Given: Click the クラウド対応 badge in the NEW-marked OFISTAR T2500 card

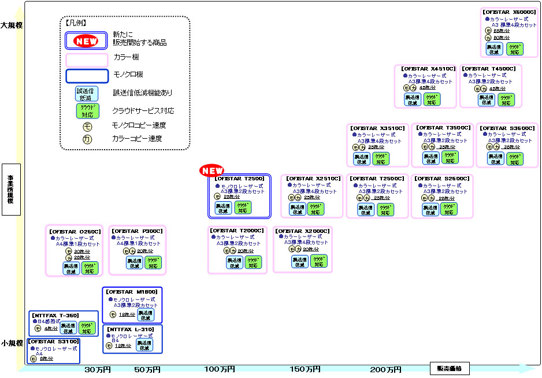Looking at the screenshot, I should pyautogui.click(x=243, y=207).
